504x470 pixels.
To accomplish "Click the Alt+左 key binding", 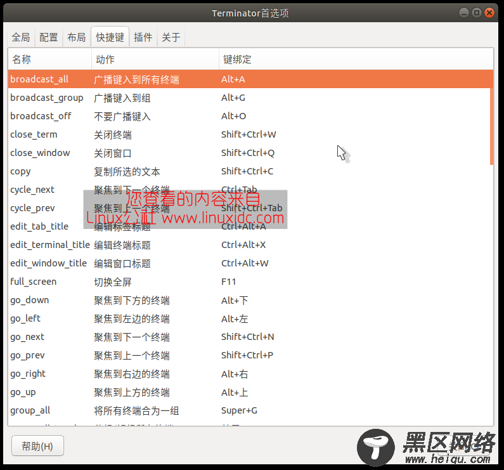I will coord(235,318).
